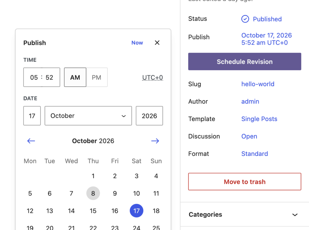
Task: Close the Publish date picker popover
Action: [x=157, y=43]
